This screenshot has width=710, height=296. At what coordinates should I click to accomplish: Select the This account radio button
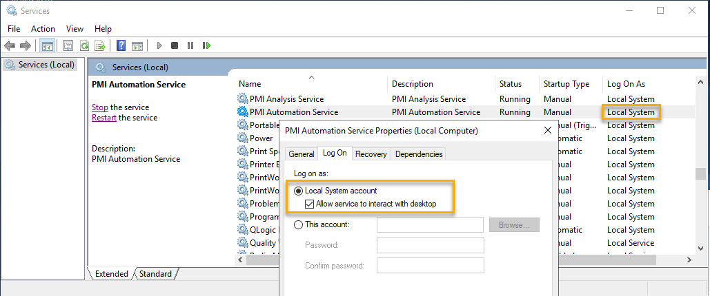pyautogui.click(x=298, y=224)
